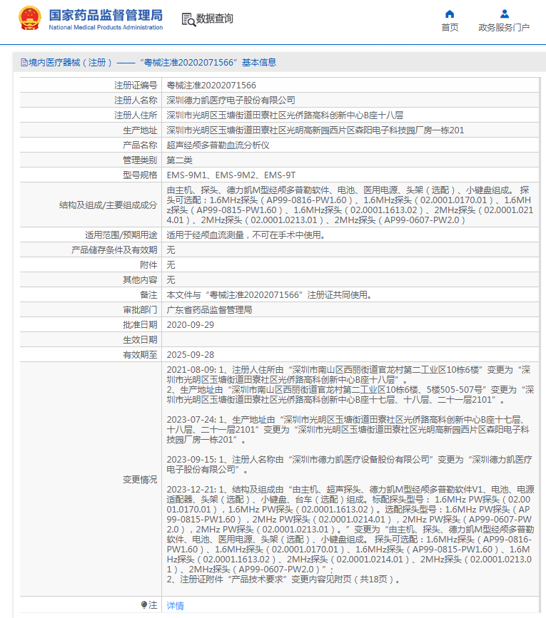Image resolution: width=546 pixels, height=618 pixels.
Task: Open the 详情 link
Action: 175,605
